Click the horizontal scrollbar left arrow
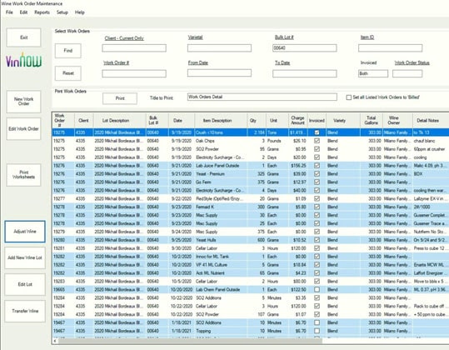The height and width of the screenshot is (350, 449). [x=55, y=341]
